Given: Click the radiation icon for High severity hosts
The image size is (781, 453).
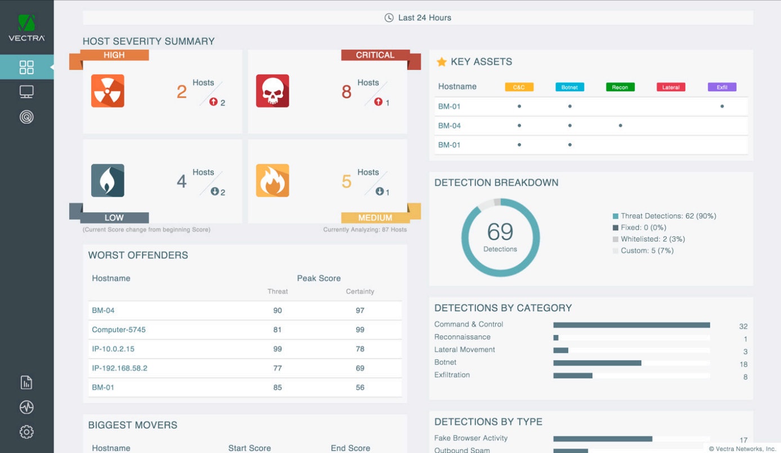Looking at the screenshot, I should tap(107, 91).
